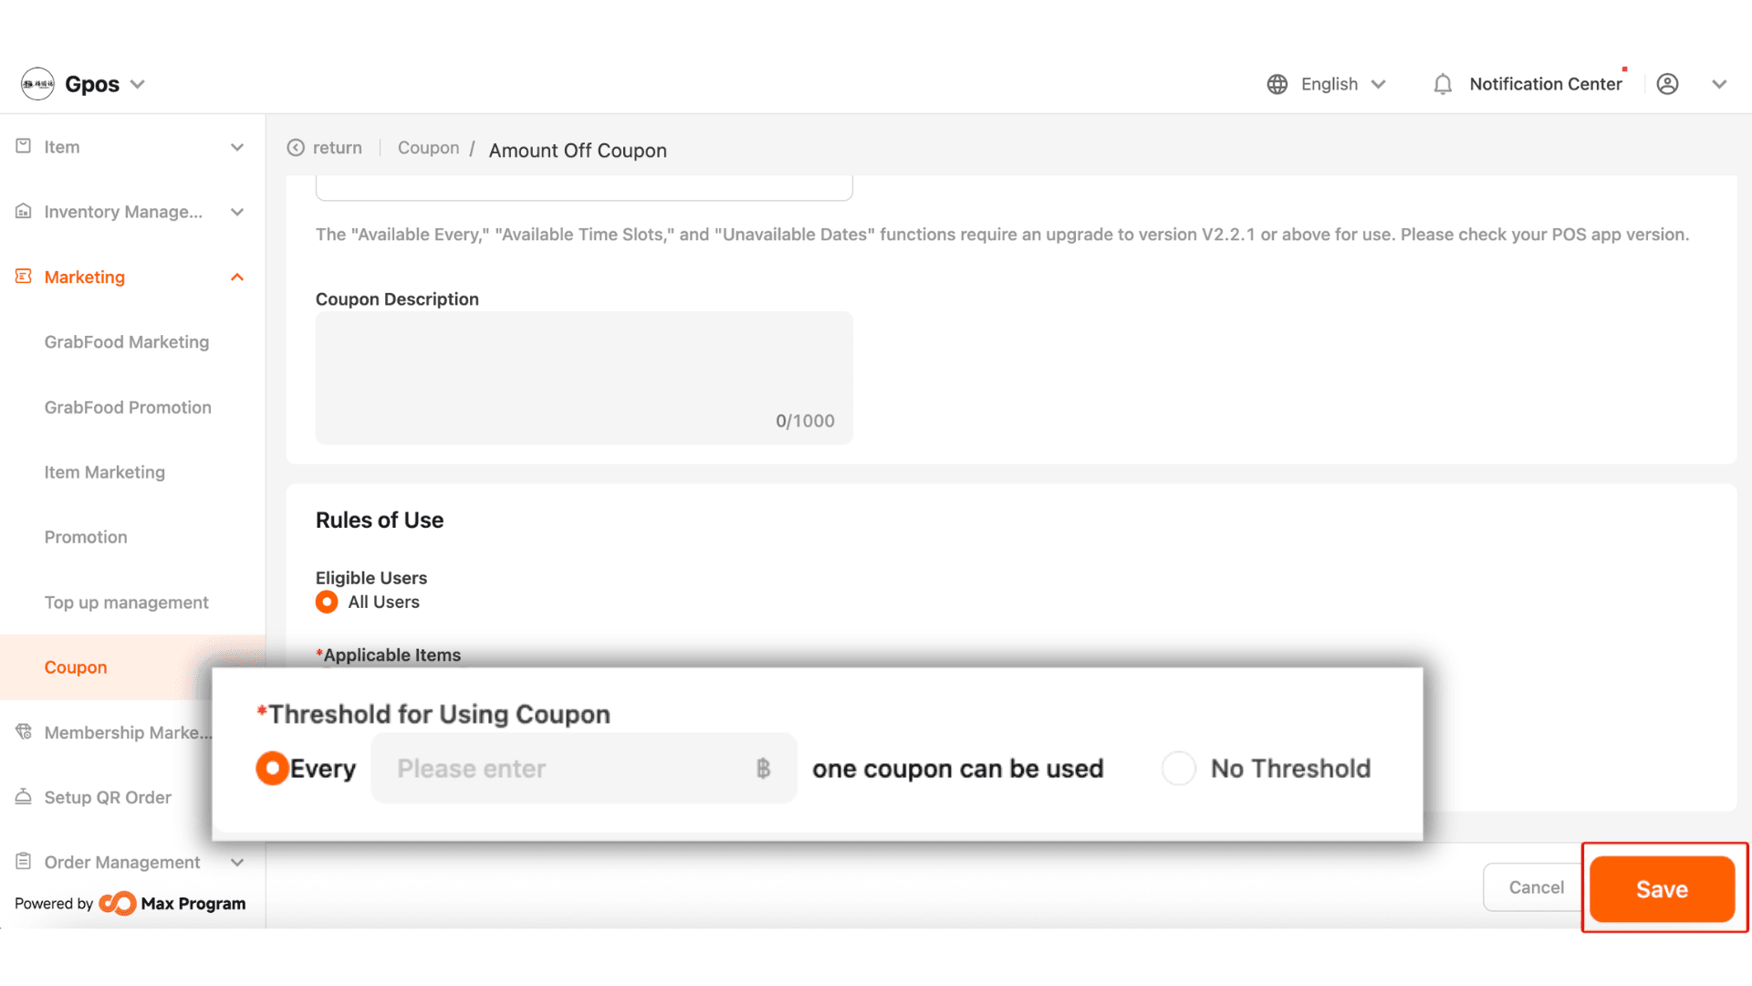The height and width of the screenshot is (986, 1752).
Task: Click the Coupon Description text area
Action: (584, 378)
